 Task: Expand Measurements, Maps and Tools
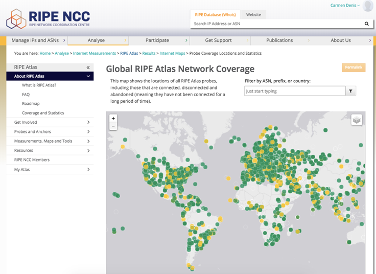pyautogui.click(x=88, y=141)
